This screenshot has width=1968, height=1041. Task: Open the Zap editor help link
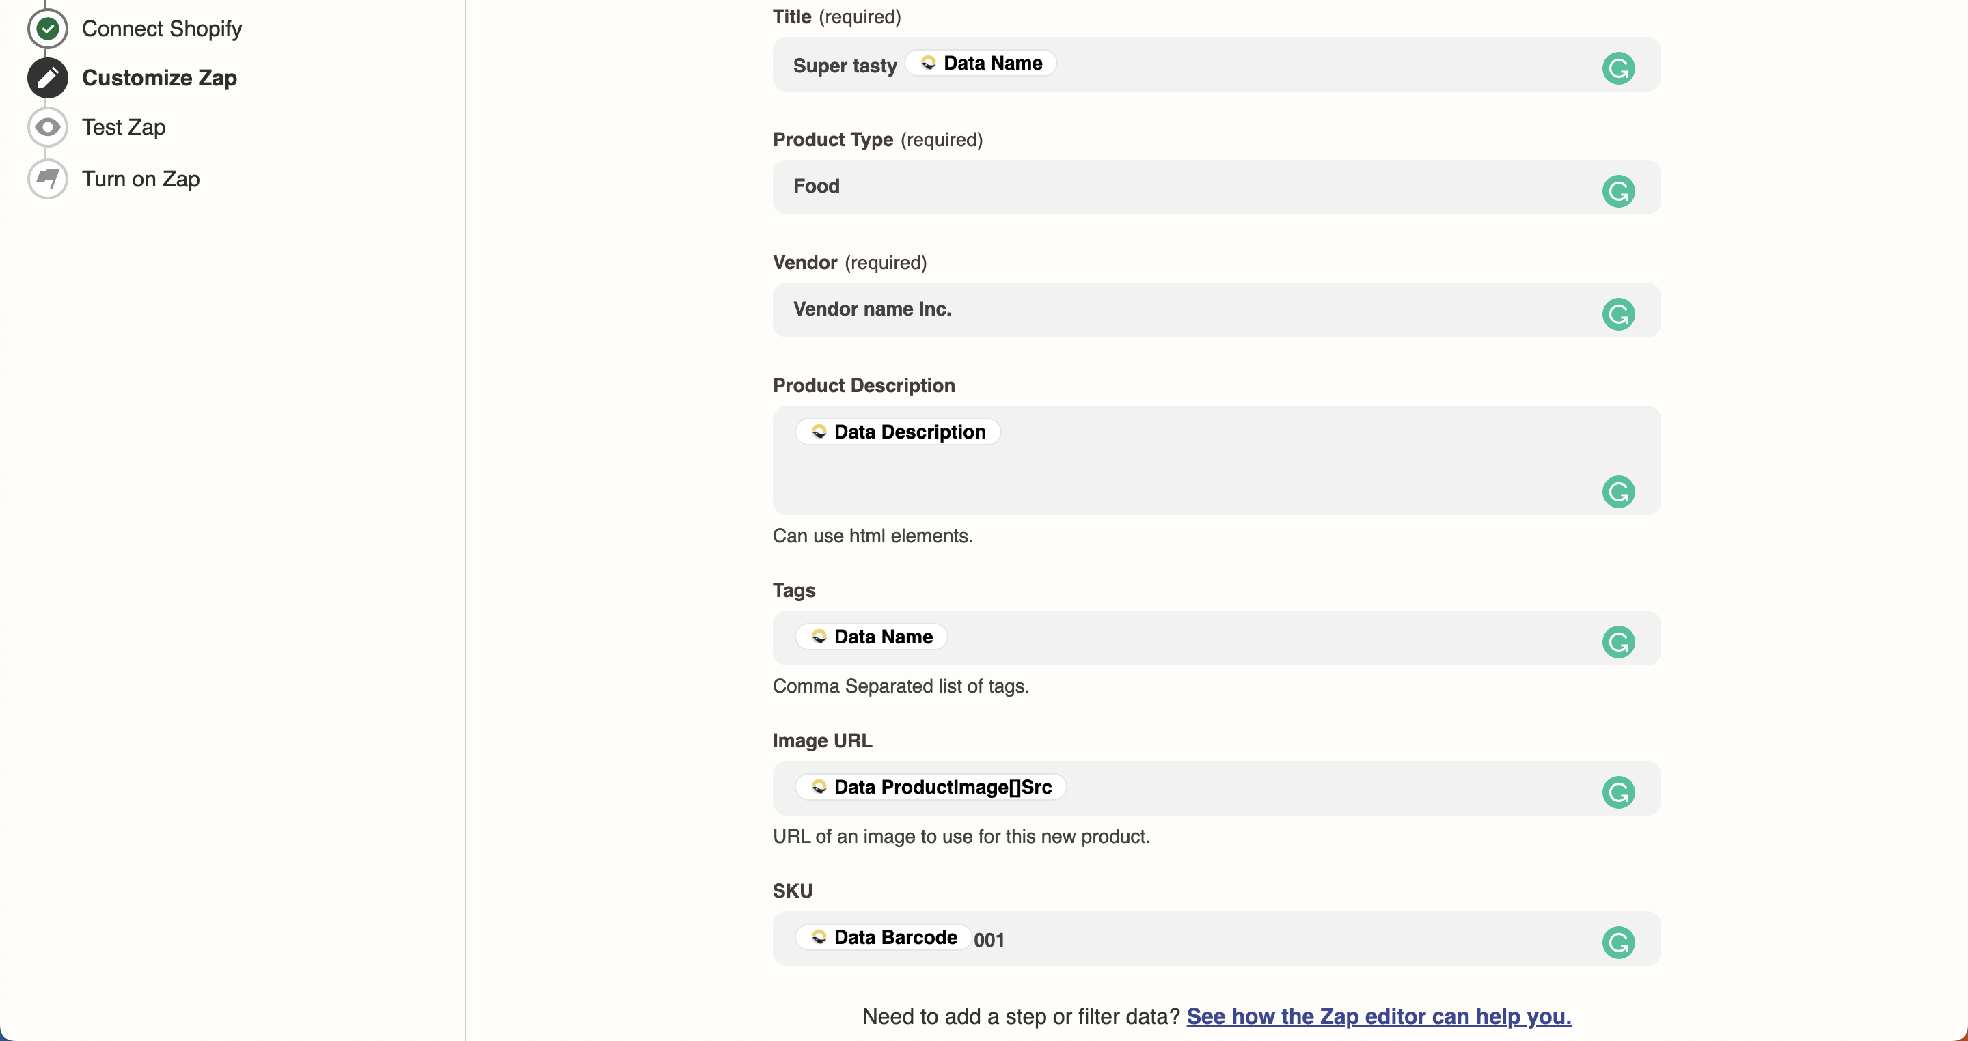coord(1378,1016)
